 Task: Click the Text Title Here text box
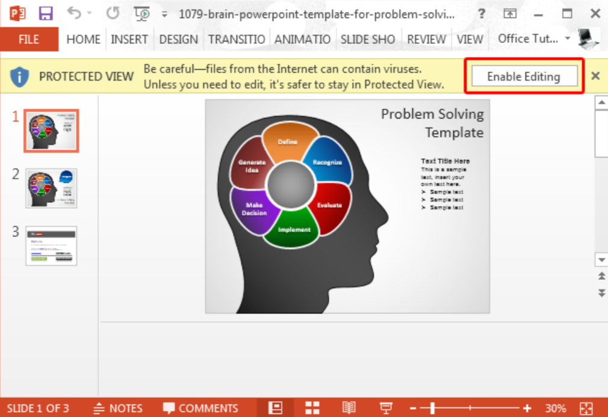point(445,184)
